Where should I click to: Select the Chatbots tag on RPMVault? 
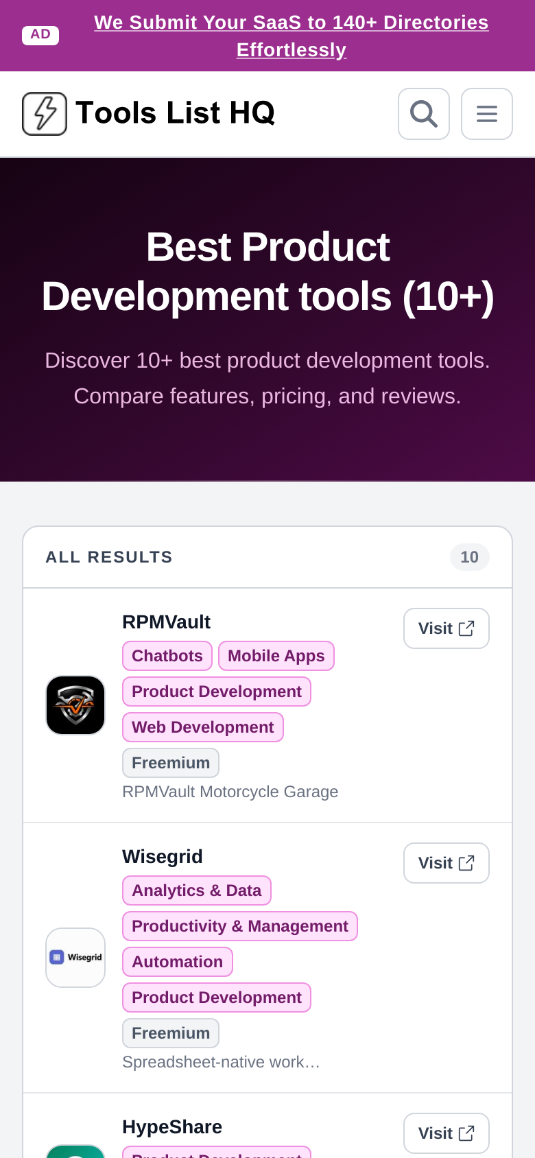point(167,656)
